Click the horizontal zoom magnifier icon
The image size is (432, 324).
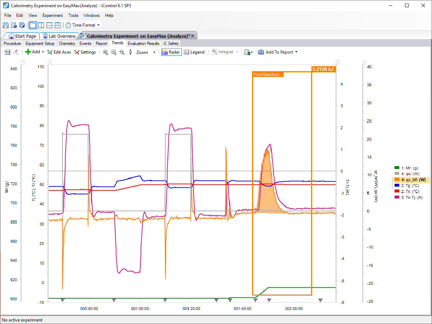122,52
